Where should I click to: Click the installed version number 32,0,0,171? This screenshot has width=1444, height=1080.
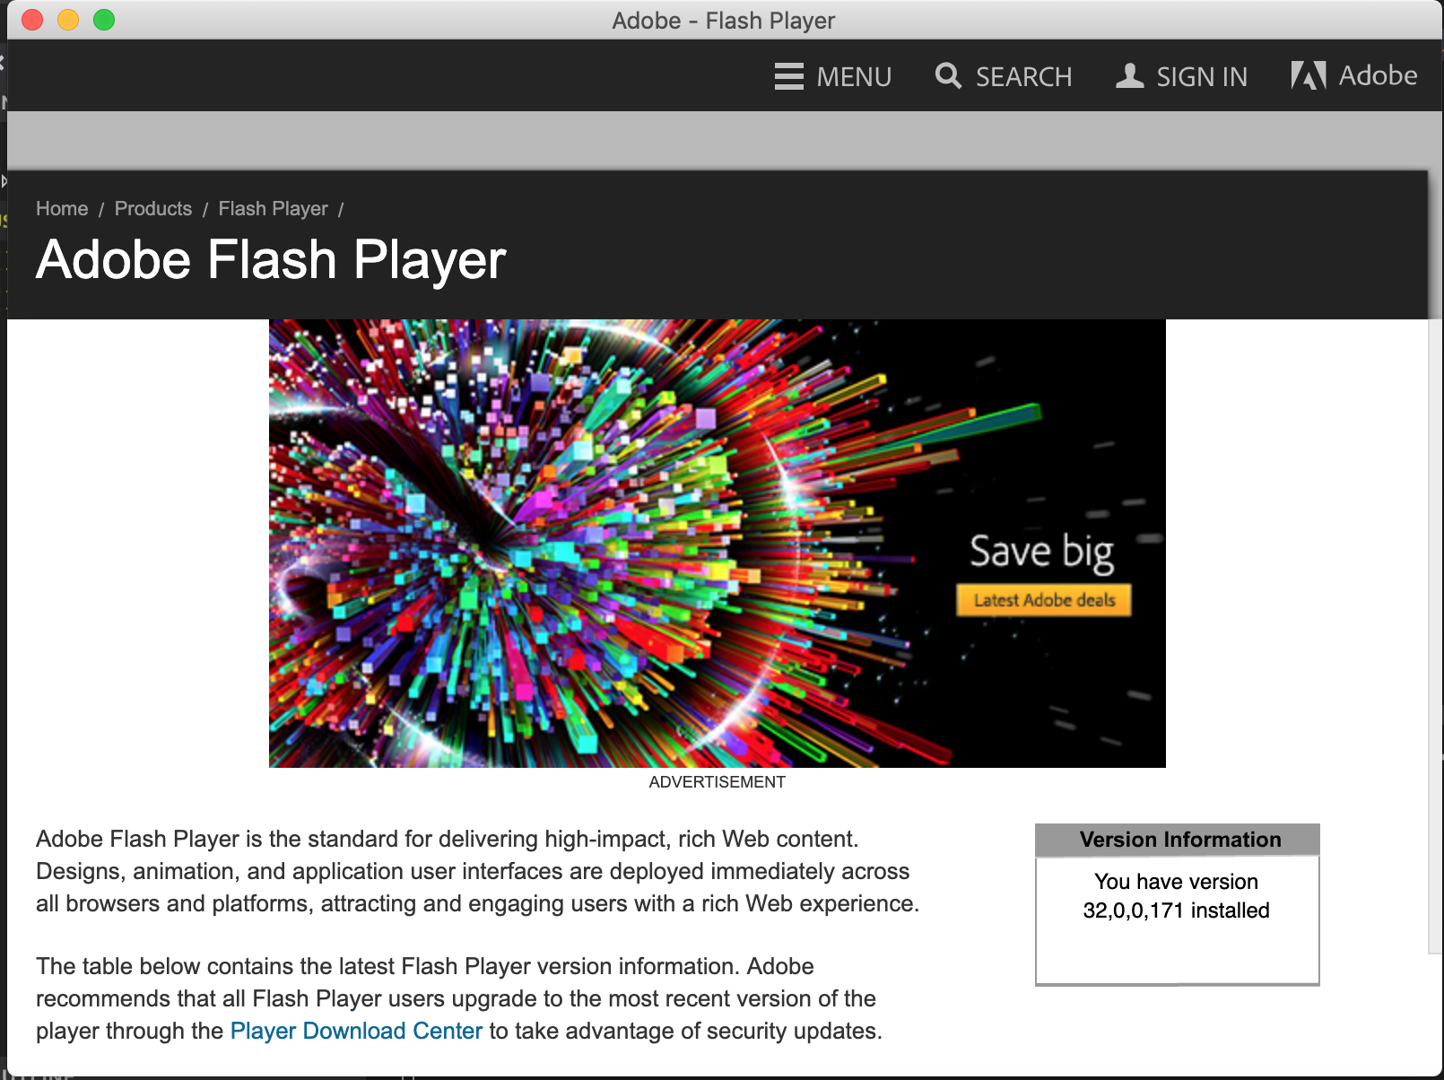tap(1133, 910)
